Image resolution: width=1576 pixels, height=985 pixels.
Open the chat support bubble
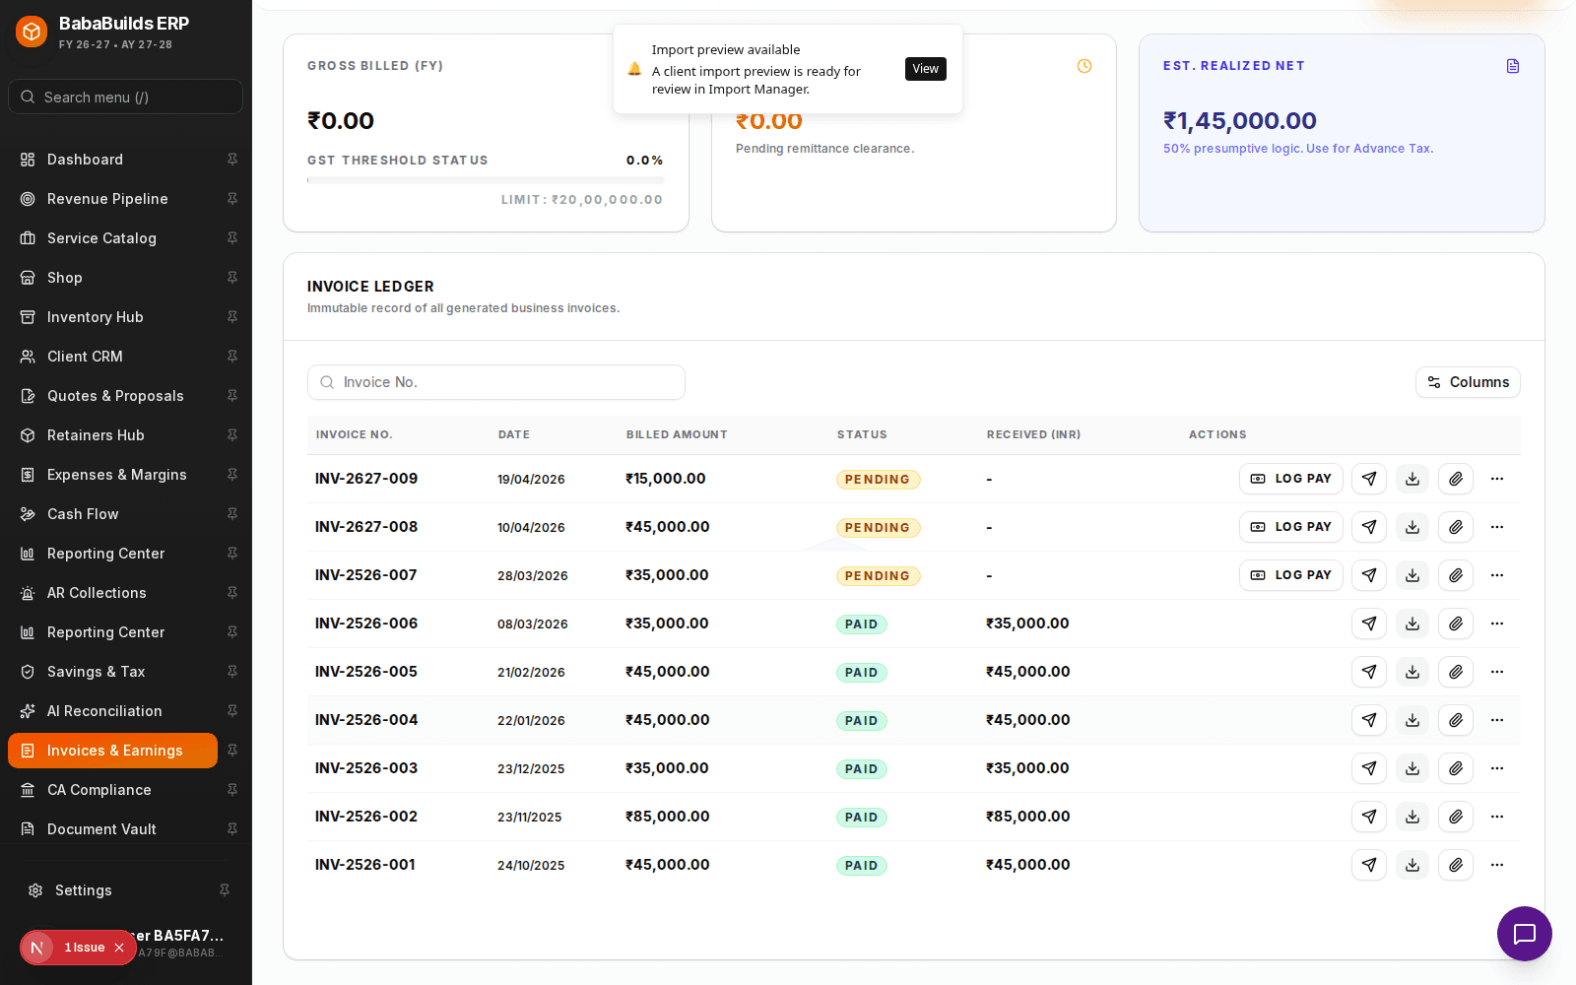[x=1525, y=934]
